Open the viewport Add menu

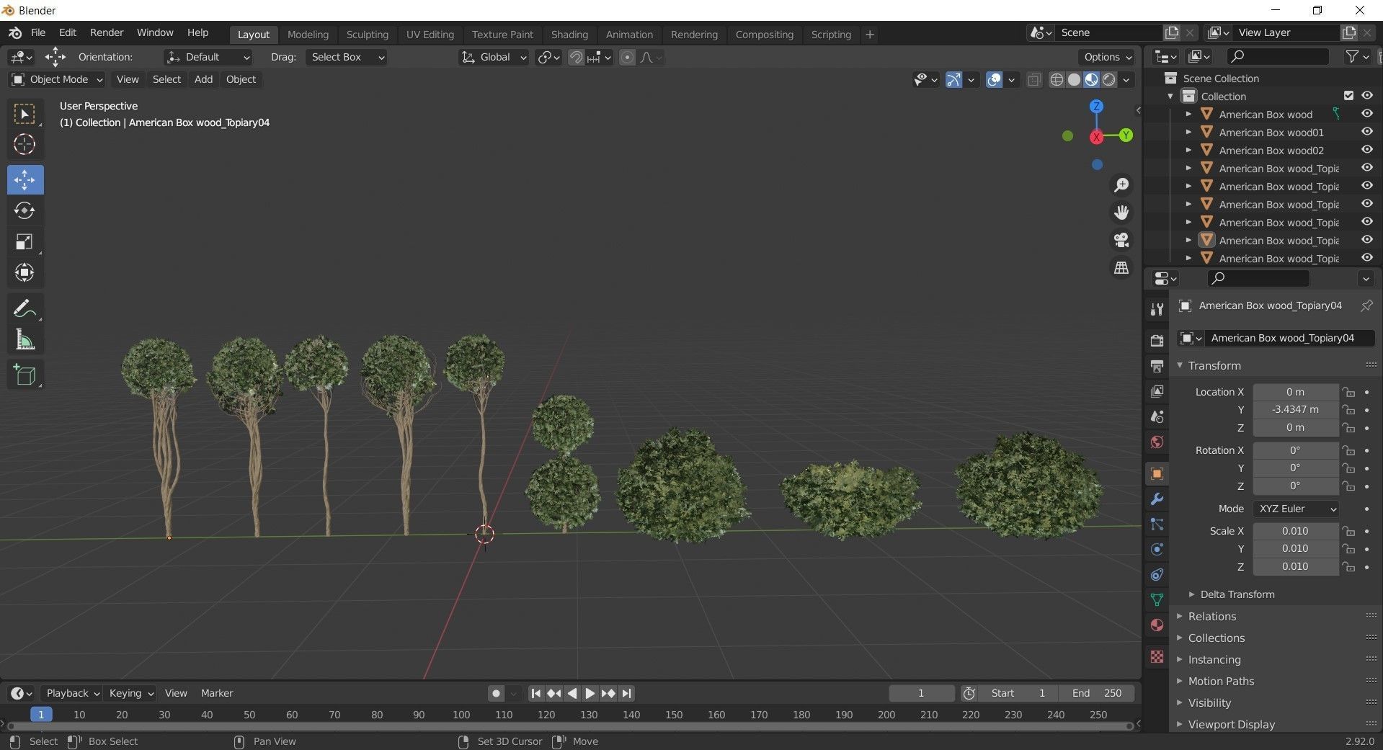pos(203,79)
